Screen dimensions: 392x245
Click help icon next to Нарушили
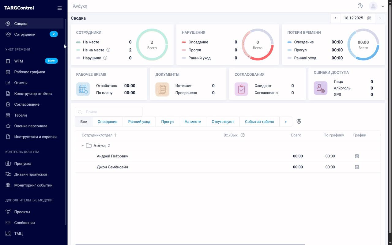tap(105, 58)
